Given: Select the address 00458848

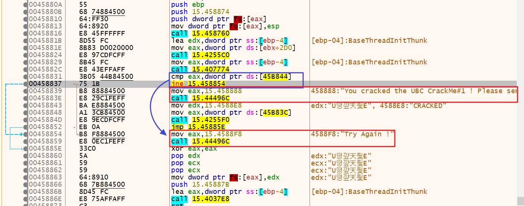Looking at the screenshot, I should [x=45, y=112].
